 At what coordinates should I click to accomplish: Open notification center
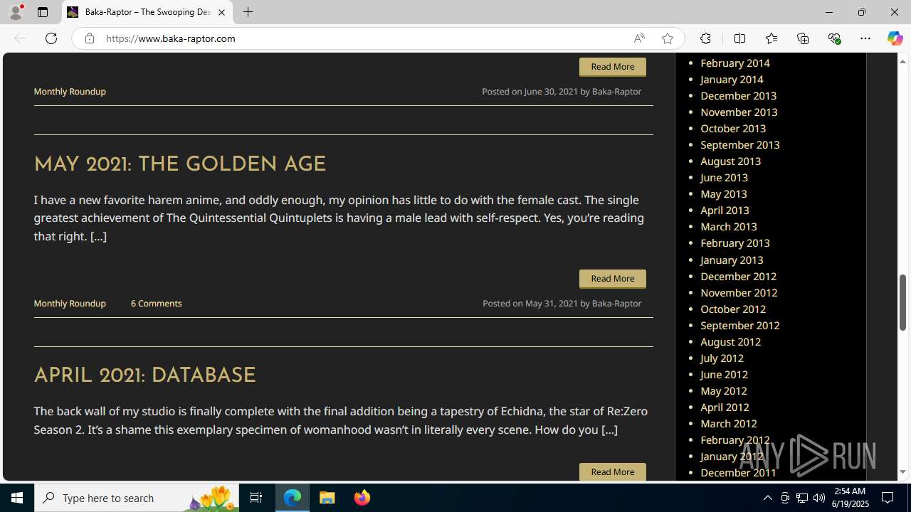click(x=888, y=498)
